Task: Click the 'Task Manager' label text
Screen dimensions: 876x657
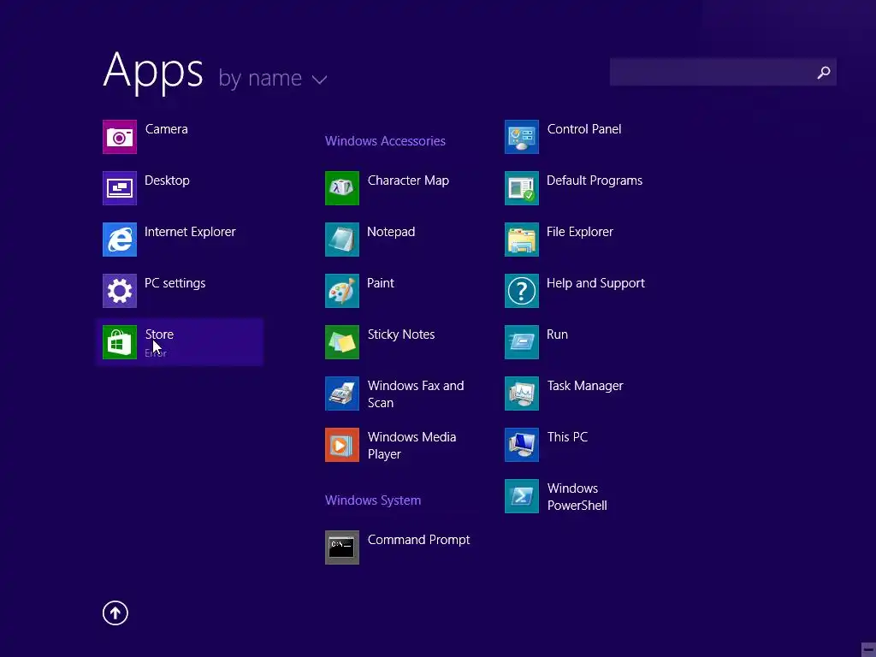Action: tap(585, 386)
